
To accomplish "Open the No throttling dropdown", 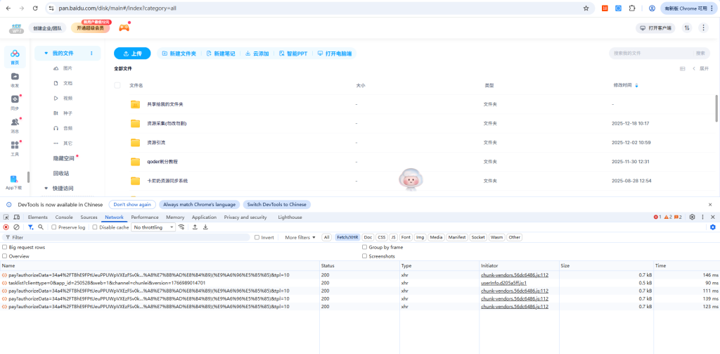I will click(153, 227).
